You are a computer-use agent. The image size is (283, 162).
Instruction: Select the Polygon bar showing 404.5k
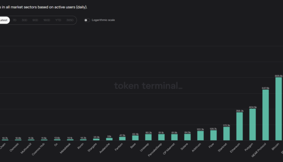coord(252,124)
